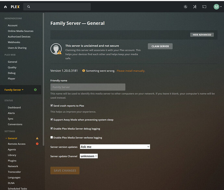224x190 pixels.
Task: Select server General settings item
Action: 12,138
